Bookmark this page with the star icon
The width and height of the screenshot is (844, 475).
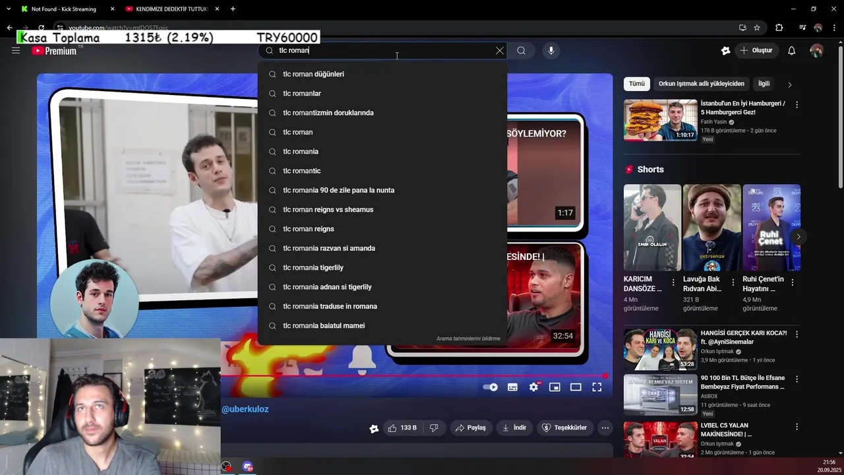tap(757, 28)
